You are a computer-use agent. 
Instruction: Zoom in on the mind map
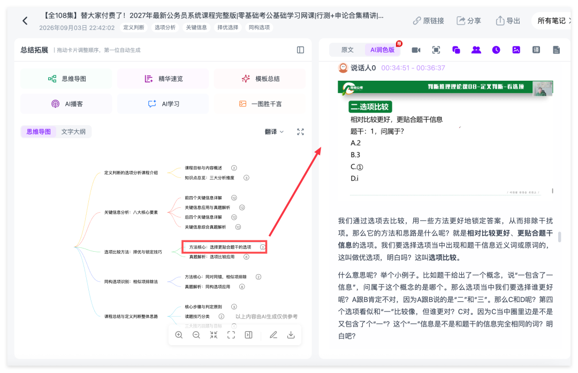179,335
